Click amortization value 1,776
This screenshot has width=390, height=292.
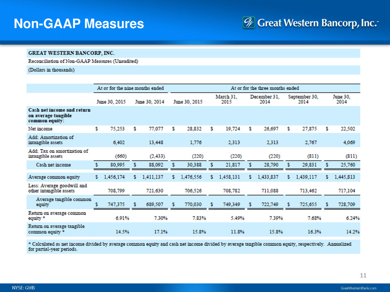(196, 142)
